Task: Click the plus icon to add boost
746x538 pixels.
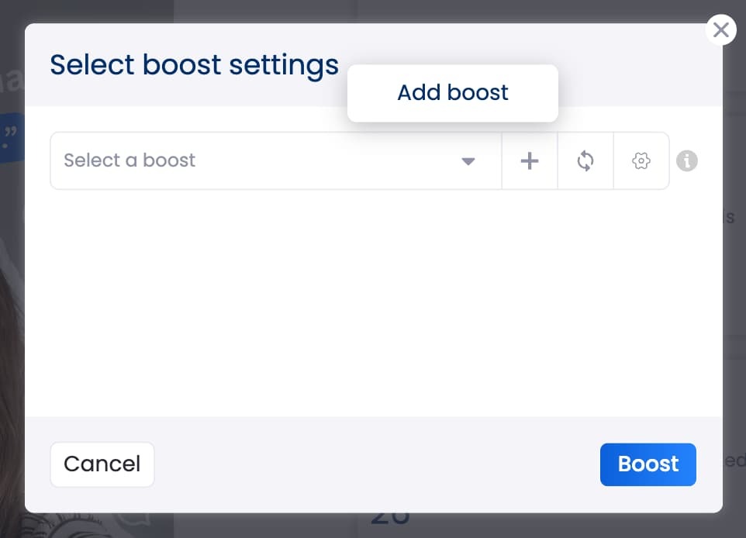Action: click(x=530, y=161)
